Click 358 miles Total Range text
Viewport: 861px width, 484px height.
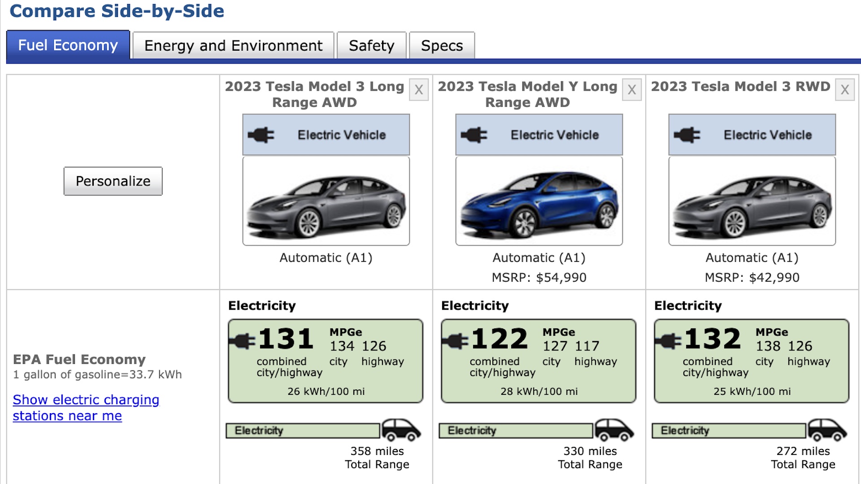pos(377,458)
